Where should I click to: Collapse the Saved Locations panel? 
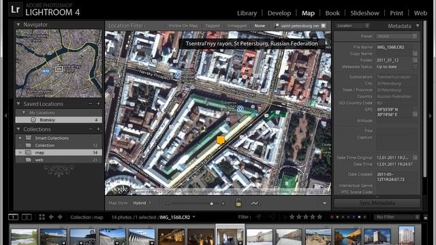point(18,104)
